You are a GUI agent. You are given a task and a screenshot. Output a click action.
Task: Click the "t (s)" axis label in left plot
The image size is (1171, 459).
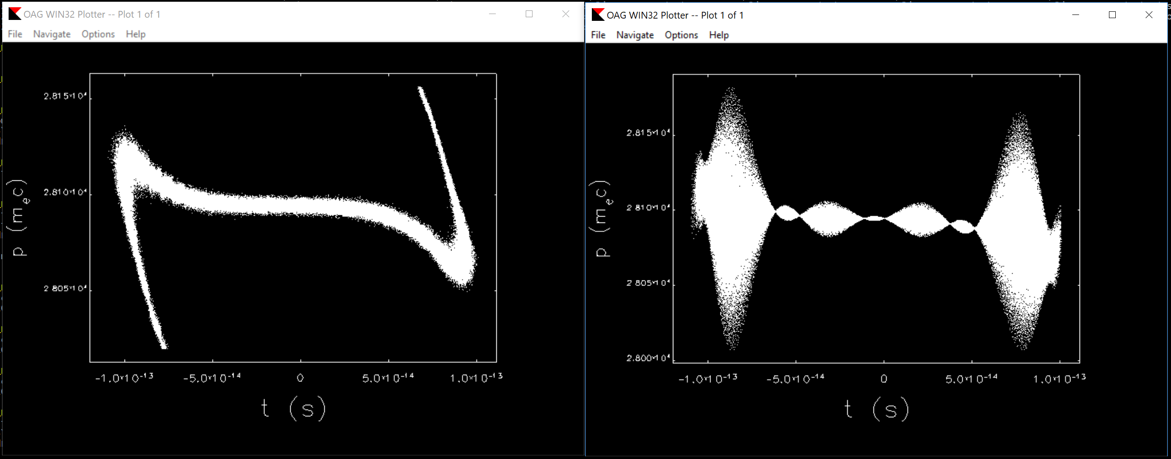pyautogui.click(x=294, y=408)
